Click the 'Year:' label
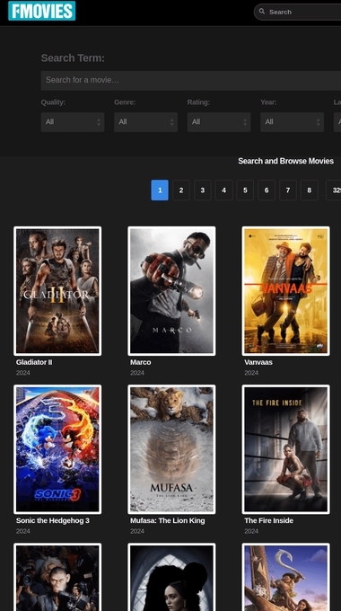The width and height of the screenshot is (341, 611). click(x=268, y=102)
